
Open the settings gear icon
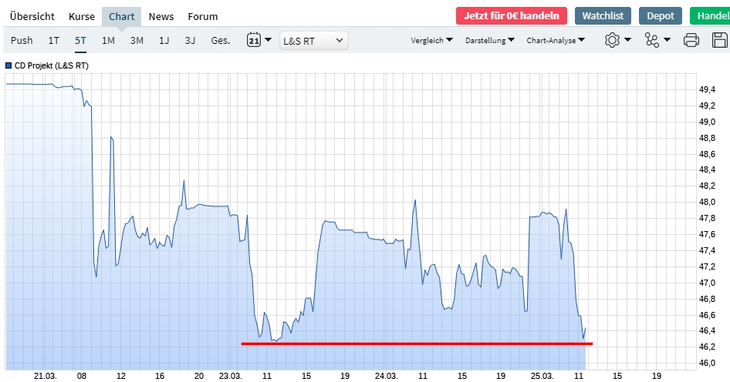pos(612,40)
